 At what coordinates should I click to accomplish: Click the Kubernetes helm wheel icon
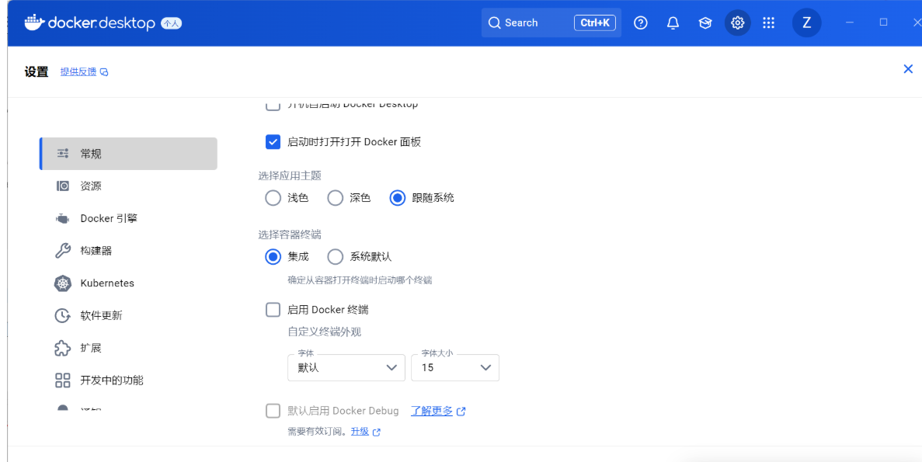[63, 283]
